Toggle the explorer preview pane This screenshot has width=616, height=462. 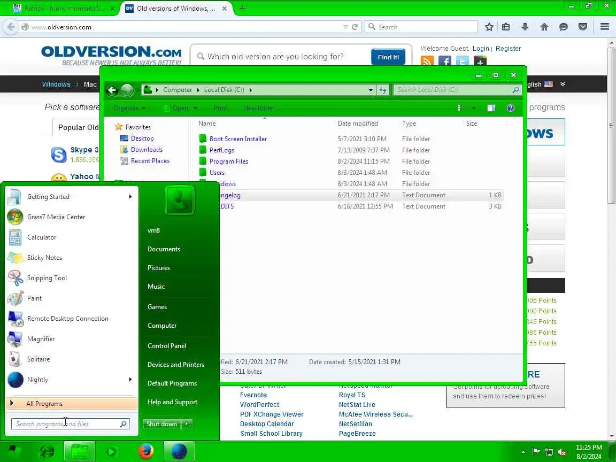pyautogui.click(x=491, y=108)
